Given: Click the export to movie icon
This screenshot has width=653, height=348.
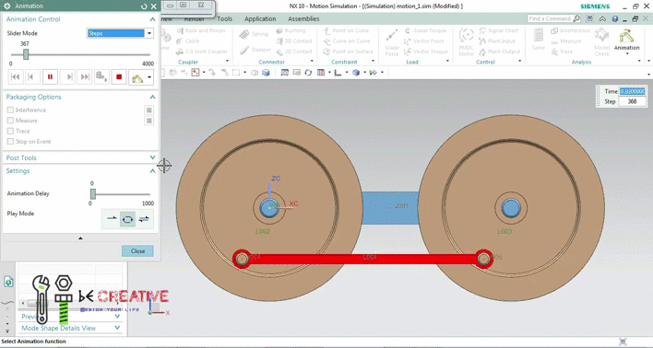Looking at the screenshot, I should point(102,77).
